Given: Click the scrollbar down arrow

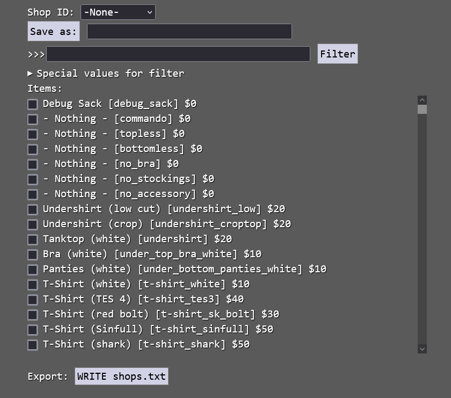Looking at the screenshot, I should pos(422,349).
